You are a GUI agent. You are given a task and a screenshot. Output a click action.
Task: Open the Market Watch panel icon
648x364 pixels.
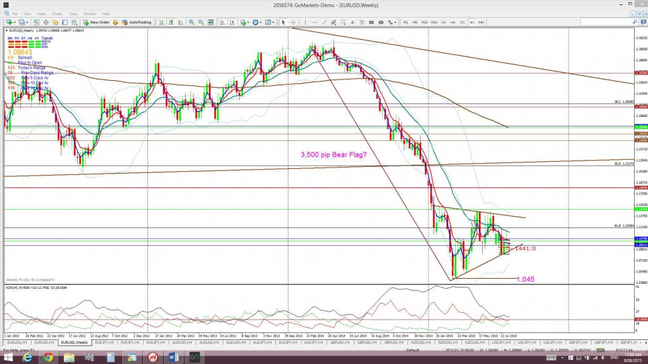point(36,22)
